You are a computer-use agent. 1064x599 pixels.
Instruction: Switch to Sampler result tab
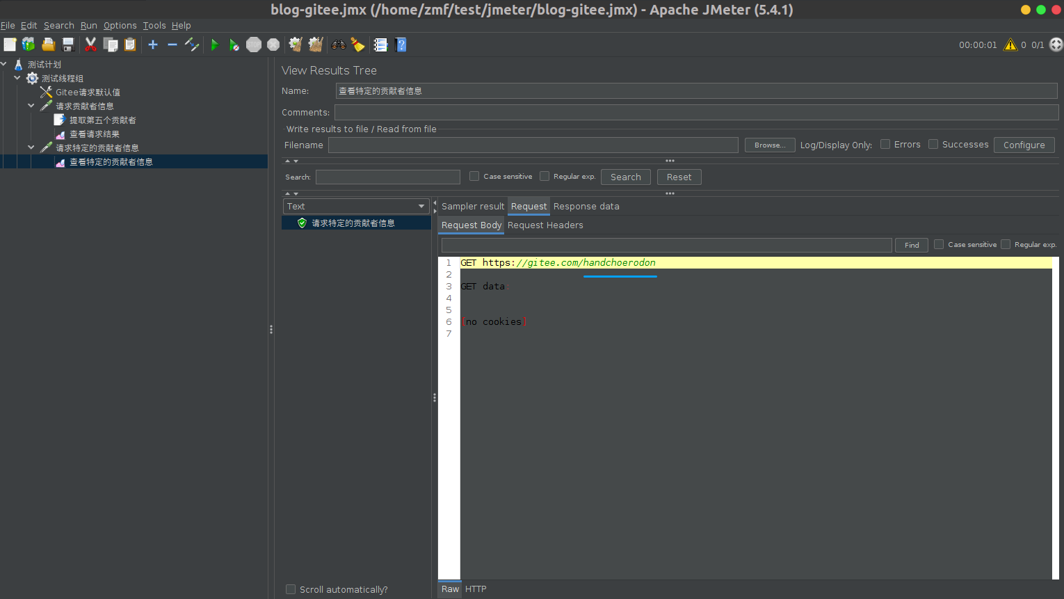pos(473,206)
